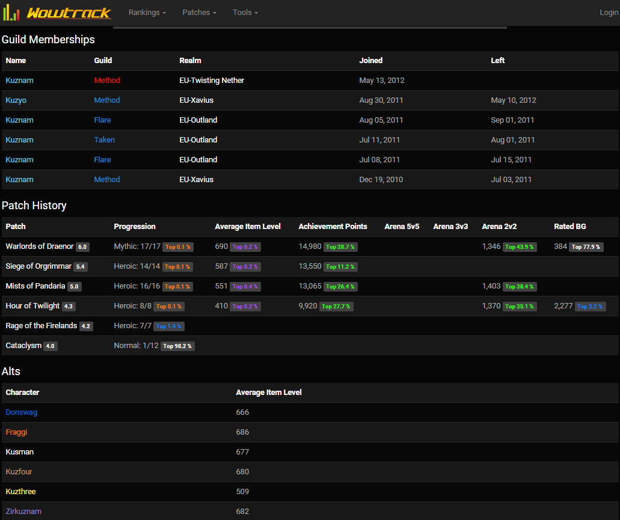Select the Kuzyo character name
620x520 pixels.
click(16, 100)
